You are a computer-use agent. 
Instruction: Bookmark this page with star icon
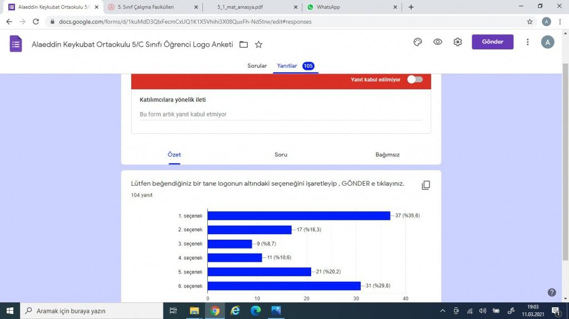pos(530,22)
